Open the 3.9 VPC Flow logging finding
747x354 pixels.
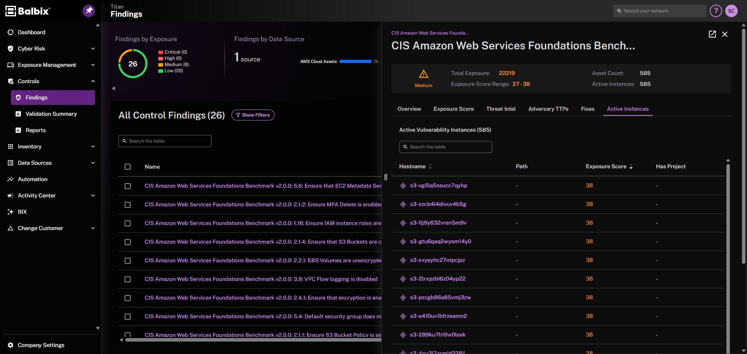[x=261, y=279]
